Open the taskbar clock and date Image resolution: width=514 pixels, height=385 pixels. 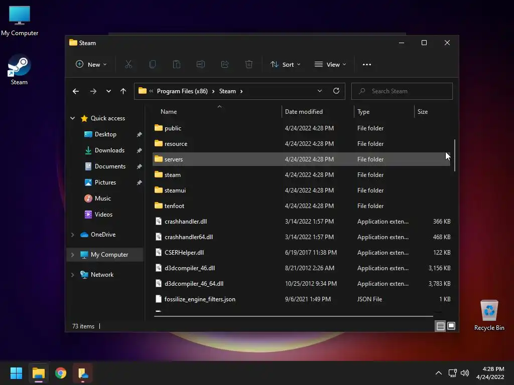[490, 373]
